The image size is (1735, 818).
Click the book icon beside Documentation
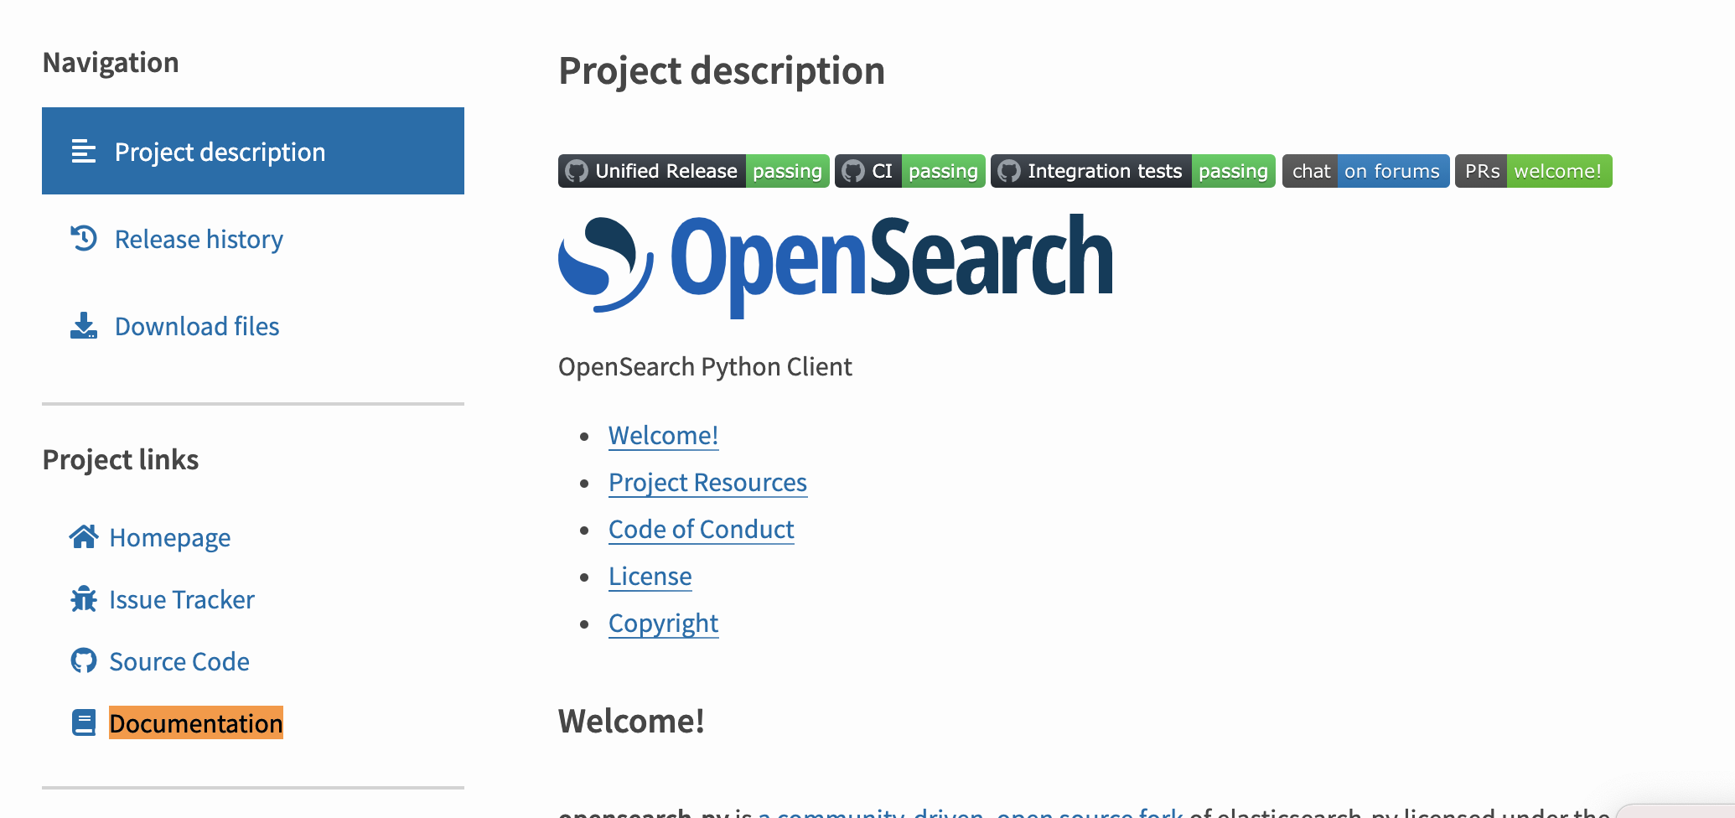(x=85, y=722)
